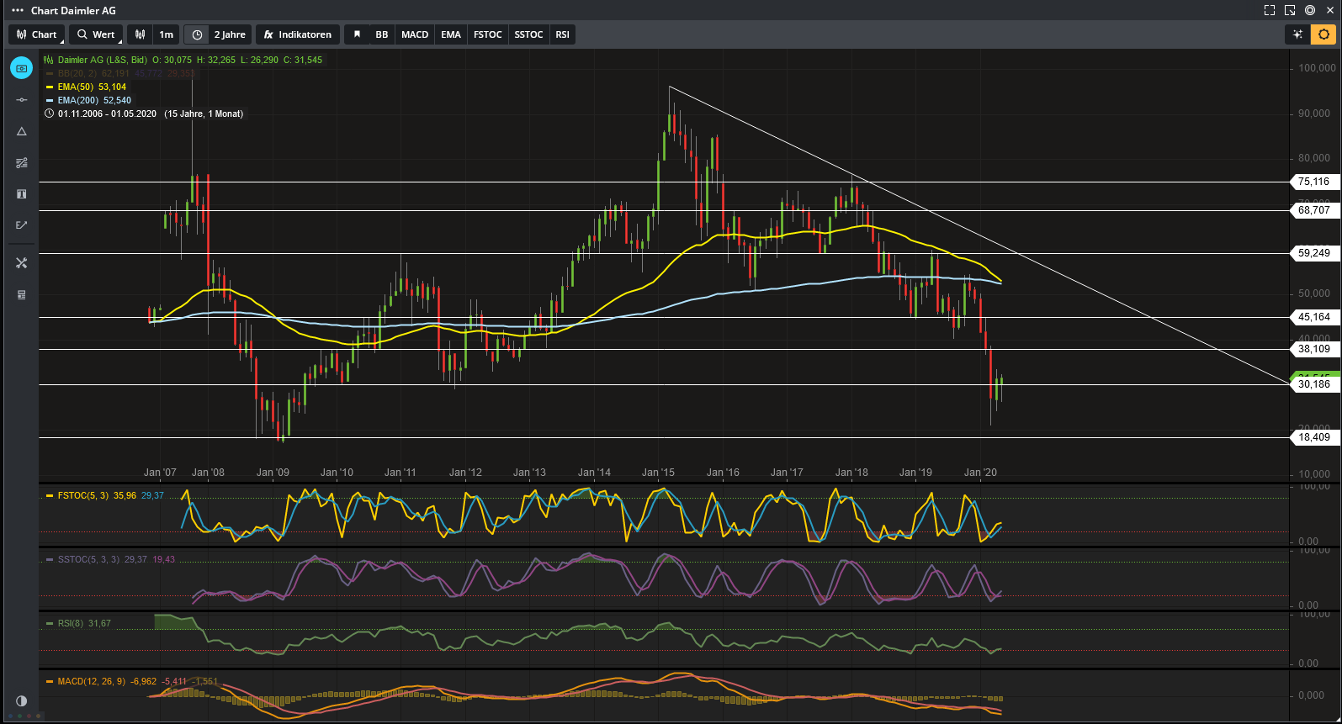Click the 30,186 price level label
The image size is (1342, 724).
[x=1313, y=384]
